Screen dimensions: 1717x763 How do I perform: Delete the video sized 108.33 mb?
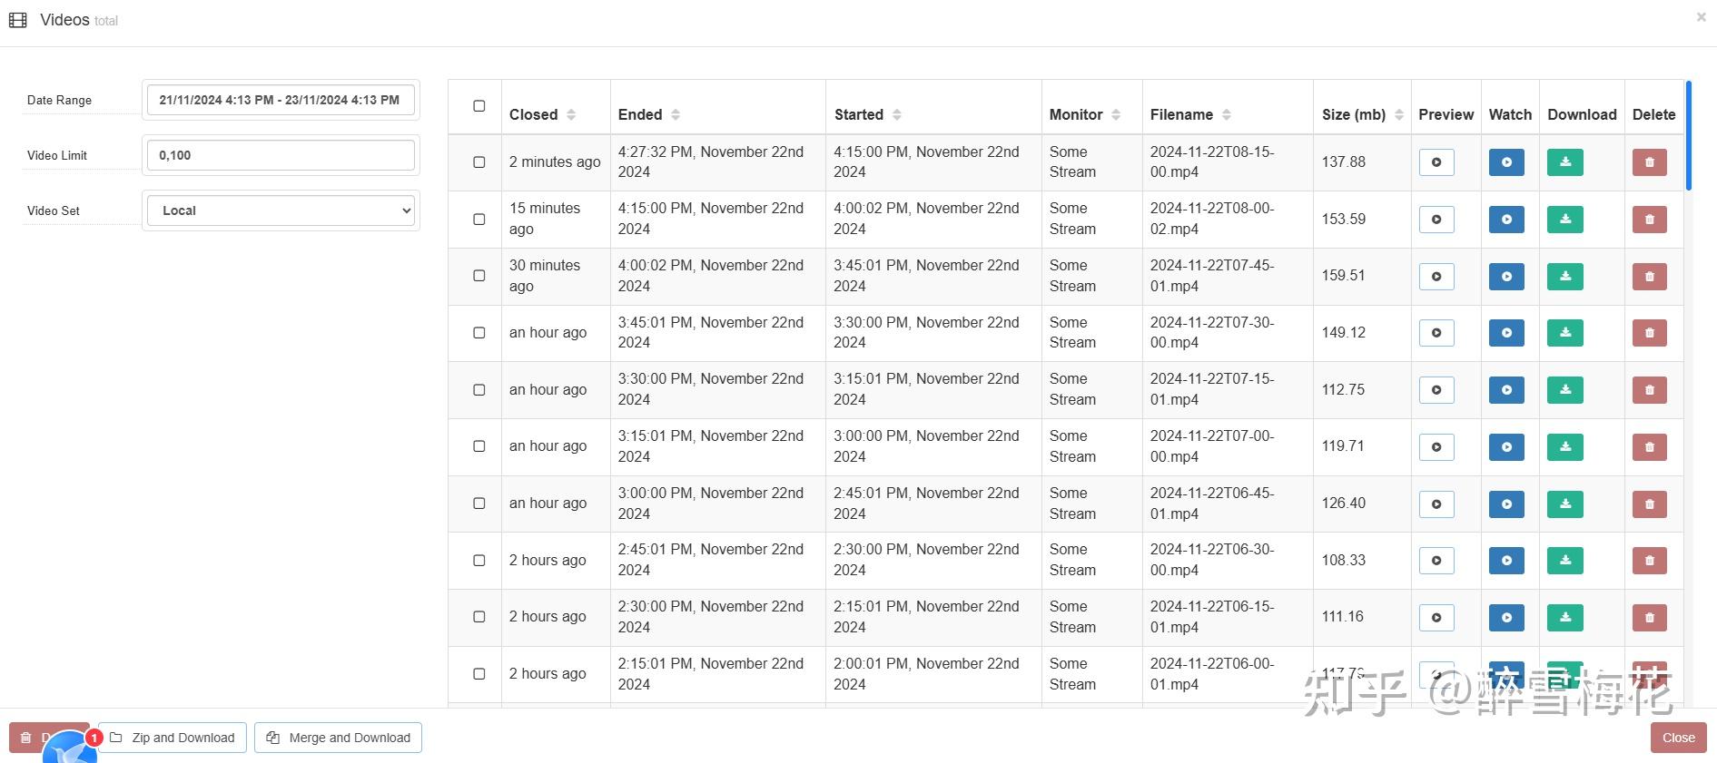point(1650,561)
